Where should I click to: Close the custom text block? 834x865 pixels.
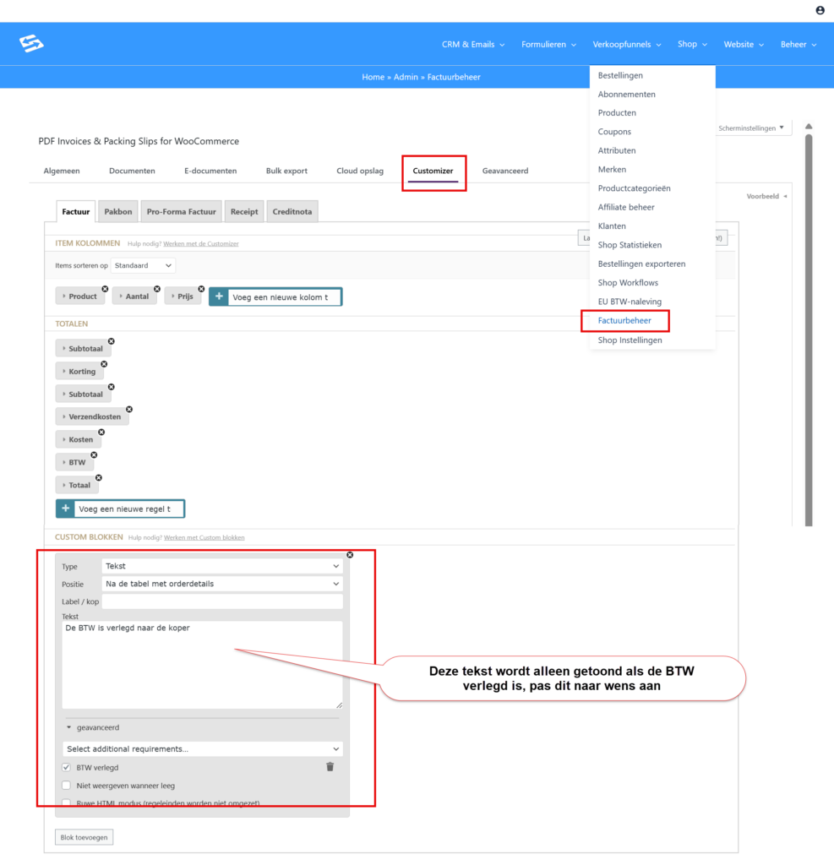pyautogui.click(x=350, y=554)
